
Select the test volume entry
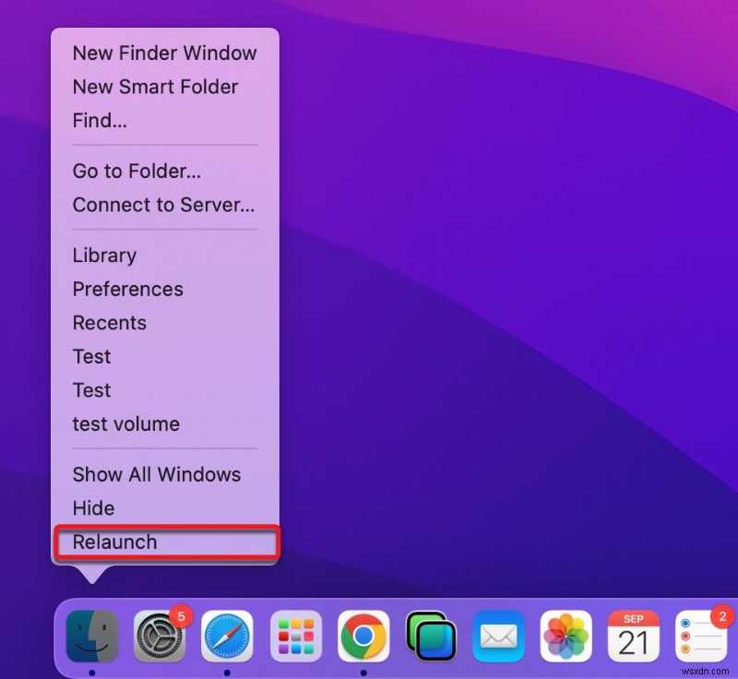125,424
